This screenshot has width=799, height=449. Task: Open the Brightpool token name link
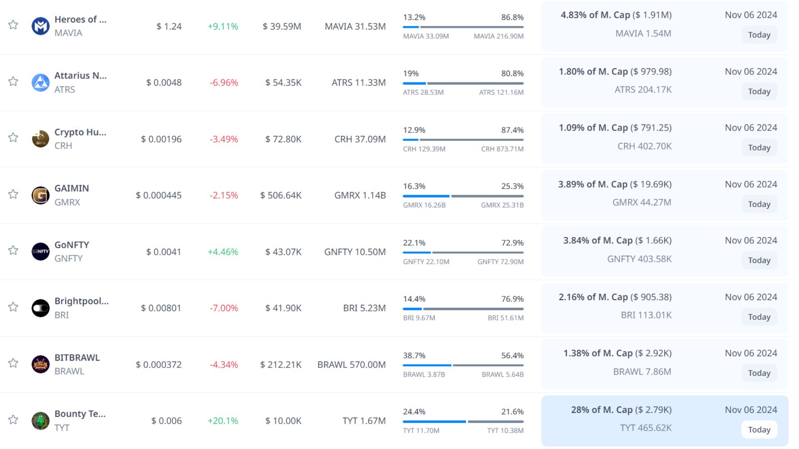[x=81, y=301]
